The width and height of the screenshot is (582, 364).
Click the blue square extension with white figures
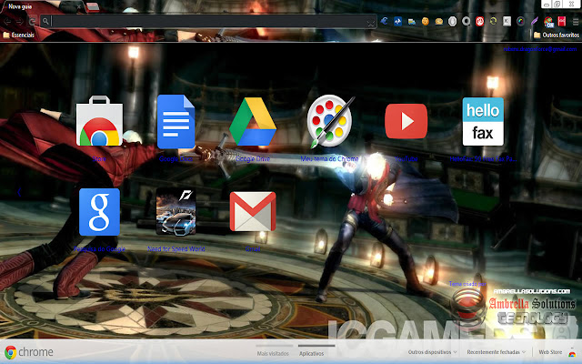coord(398,21)
